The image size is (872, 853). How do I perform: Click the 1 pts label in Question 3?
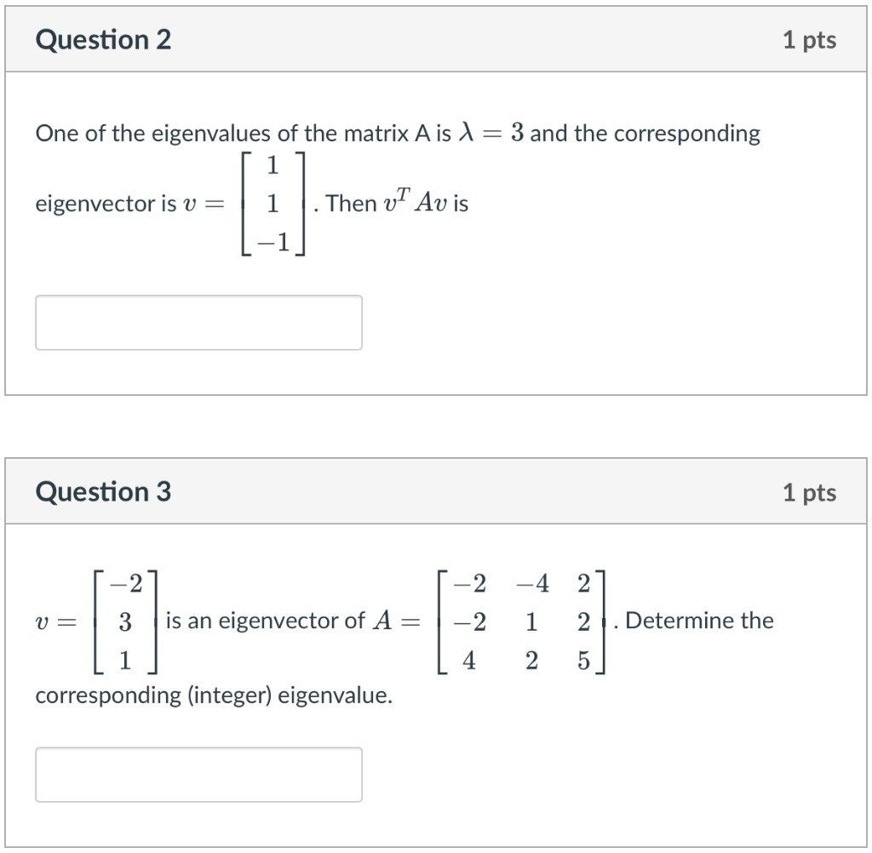[x=809, y=493]
